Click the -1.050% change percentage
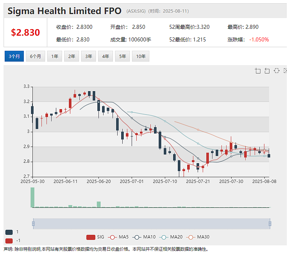The height and width of the screenshot is (255, 290). 259,40
